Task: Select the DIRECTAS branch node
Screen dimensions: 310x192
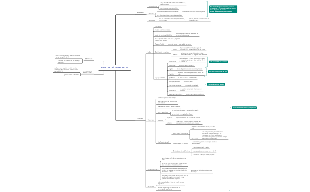Action: tap(89, 59)
